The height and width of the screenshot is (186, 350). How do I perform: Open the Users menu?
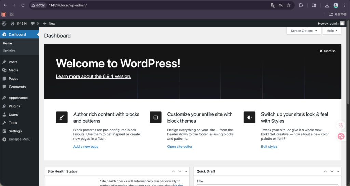point(19,114)
